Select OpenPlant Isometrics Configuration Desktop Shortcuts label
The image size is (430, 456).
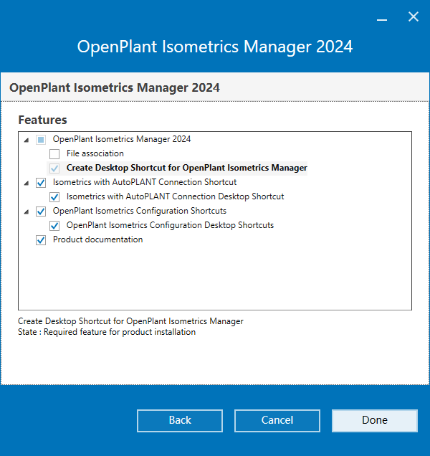tap(170, 225)
